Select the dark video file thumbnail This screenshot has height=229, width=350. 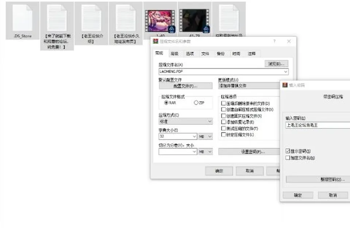(x=194, y=21)
